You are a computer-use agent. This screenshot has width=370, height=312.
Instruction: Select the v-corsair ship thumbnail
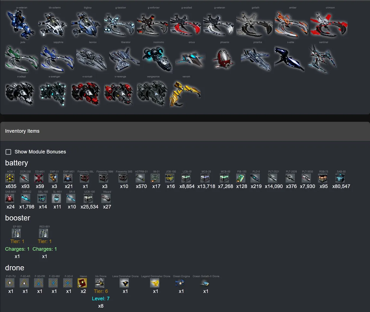[86, 93]
